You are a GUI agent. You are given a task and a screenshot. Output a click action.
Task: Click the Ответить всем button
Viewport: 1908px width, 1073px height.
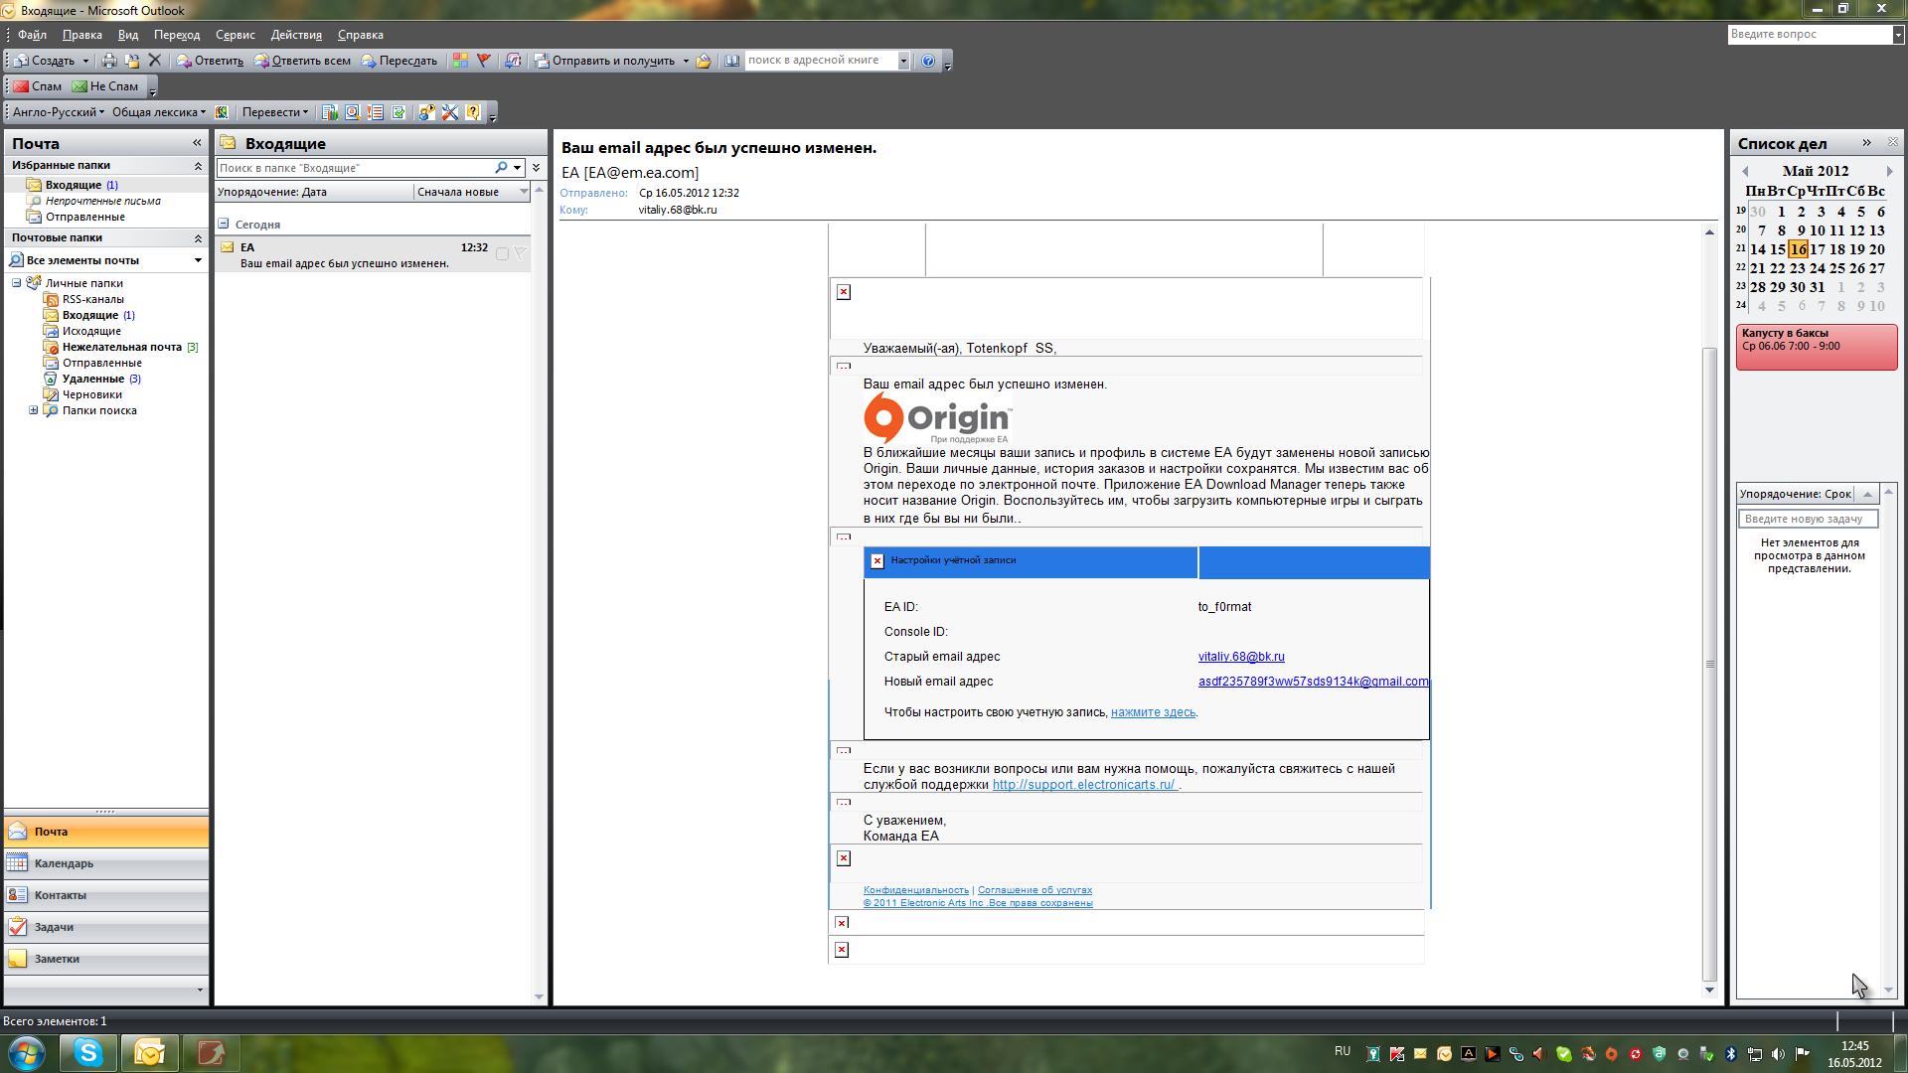click(x=302, y=61)
